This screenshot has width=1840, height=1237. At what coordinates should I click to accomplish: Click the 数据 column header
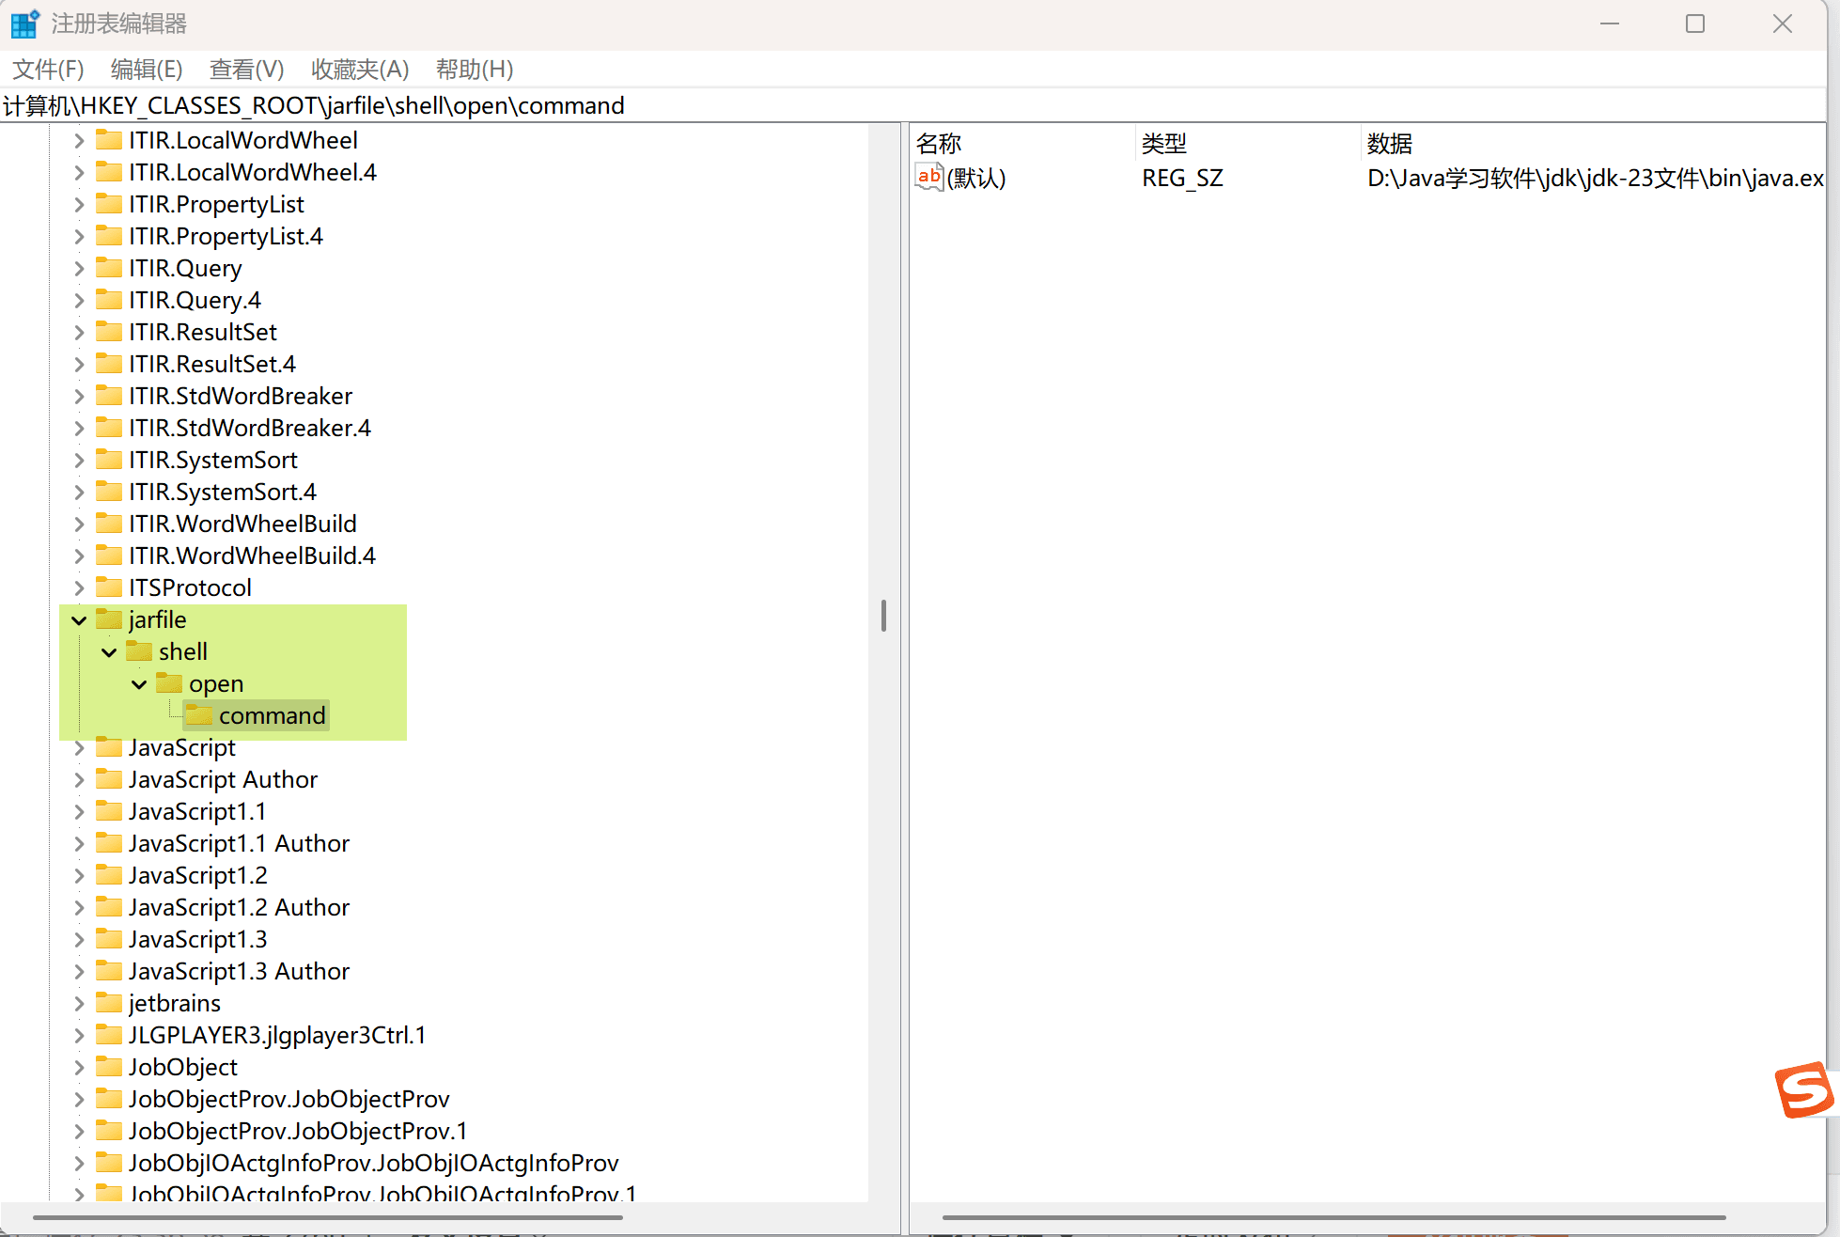point(1391,144)
